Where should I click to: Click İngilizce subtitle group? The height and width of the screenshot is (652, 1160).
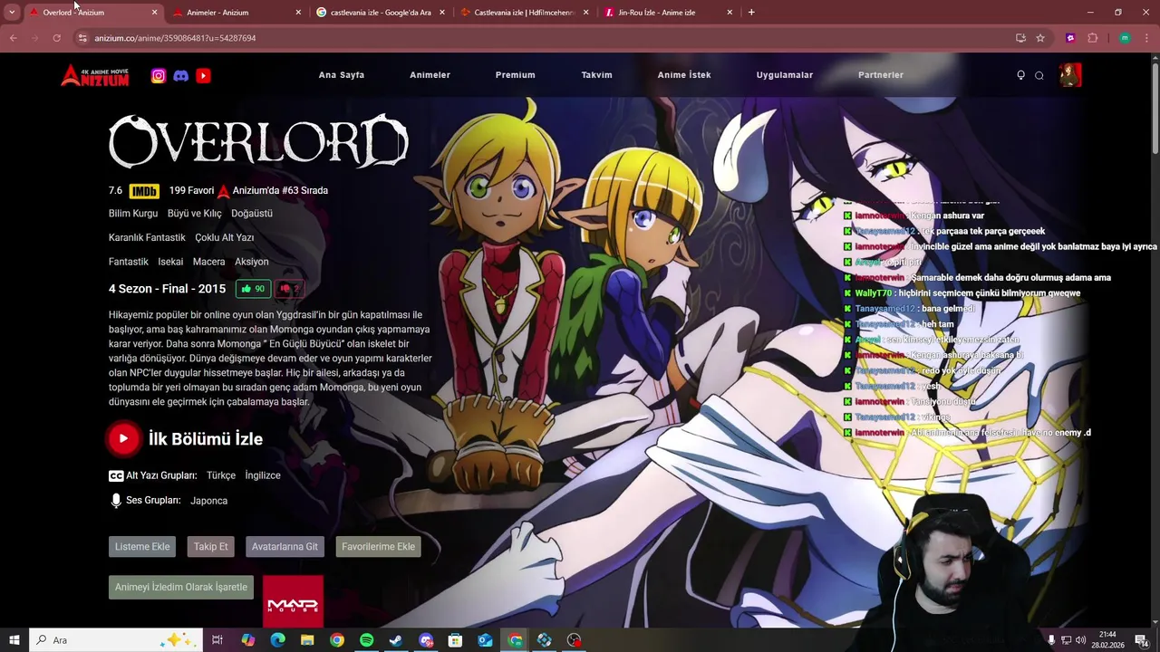(263, 475)
